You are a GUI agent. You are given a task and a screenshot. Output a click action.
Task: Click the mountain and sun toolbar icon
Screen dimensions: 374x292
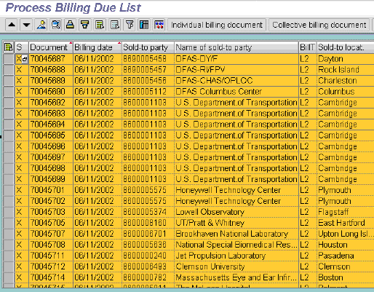point(41,25)
